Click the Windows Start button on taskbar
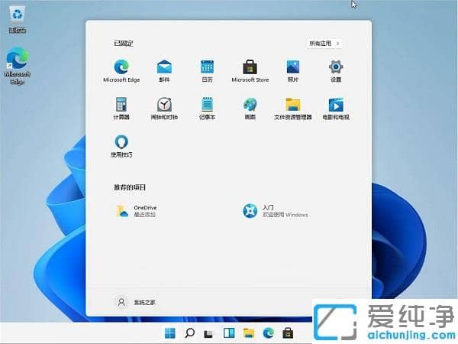Screen dimensions: 458x344 point(170,333)
